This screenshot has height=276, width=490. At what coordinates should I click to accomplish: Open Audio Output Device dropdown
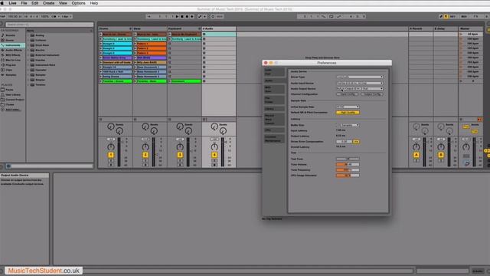pos(360,89)
